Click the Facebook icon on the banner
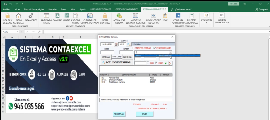The width and height of the screenshot is (270, 120). pos(67,98)
